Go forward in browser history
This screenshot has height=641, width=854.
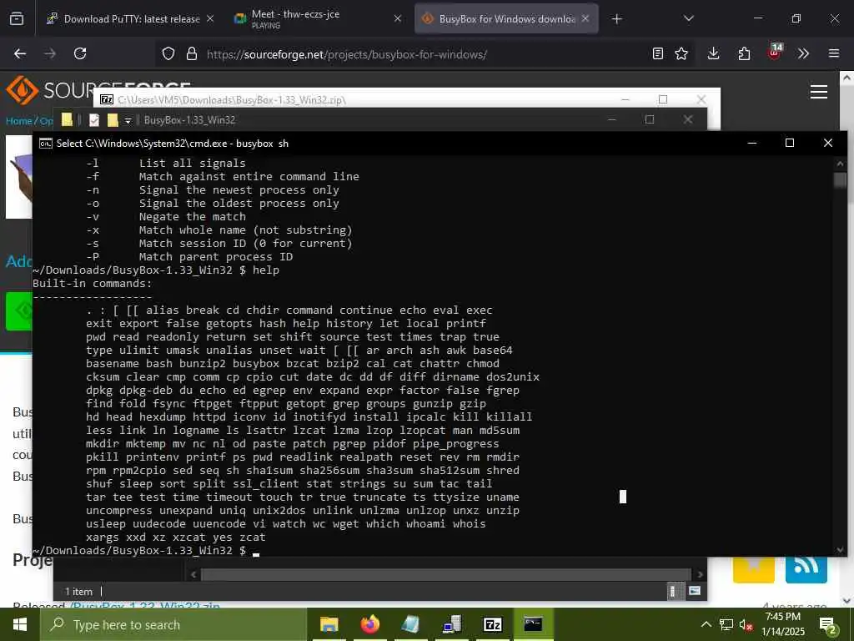click(x=50, y=53)
